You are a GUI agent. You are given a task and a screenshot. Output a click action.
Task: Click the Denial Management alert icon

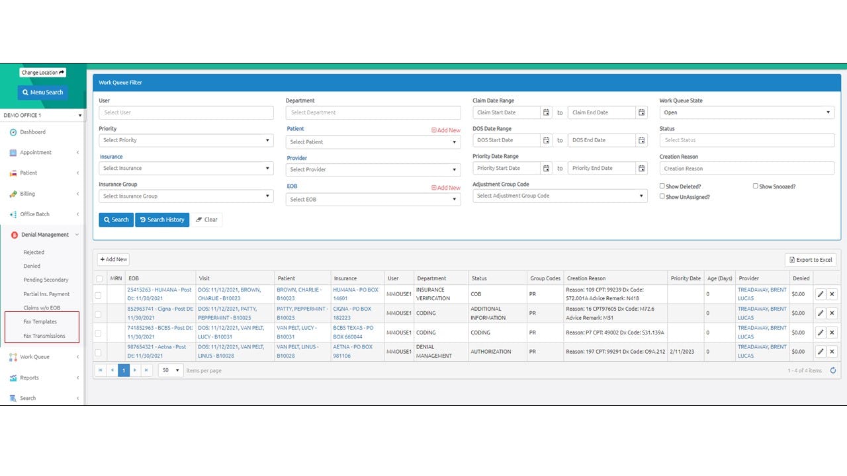[x=12, y=234]
